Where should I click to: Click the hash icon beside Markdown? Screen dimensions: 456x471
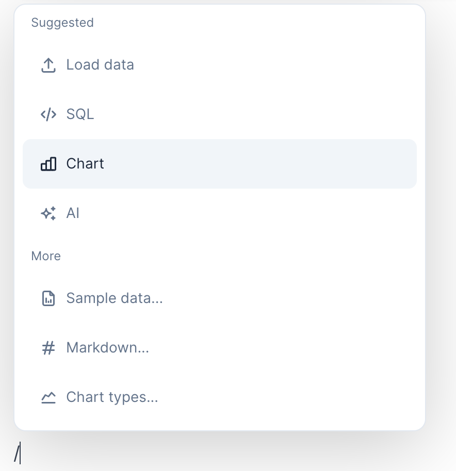[48, 348]
